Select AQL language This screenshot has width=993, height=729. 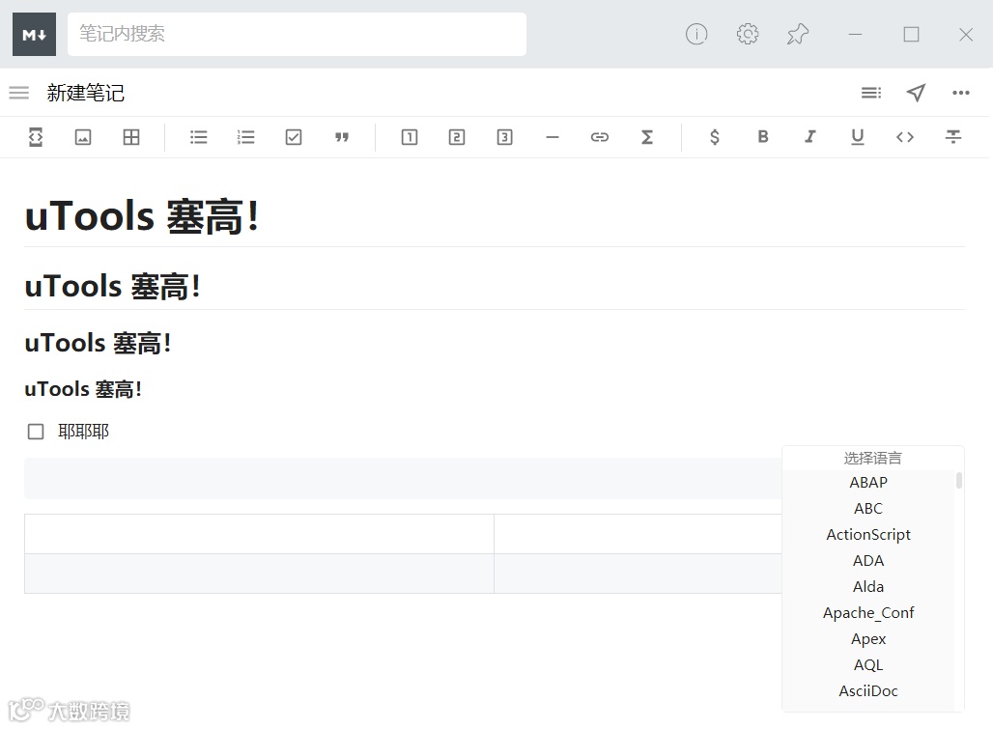(868, 665)
